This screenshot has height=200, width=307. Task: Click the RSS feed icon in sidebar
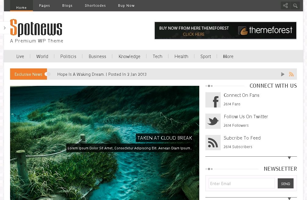tap(213, 143)
